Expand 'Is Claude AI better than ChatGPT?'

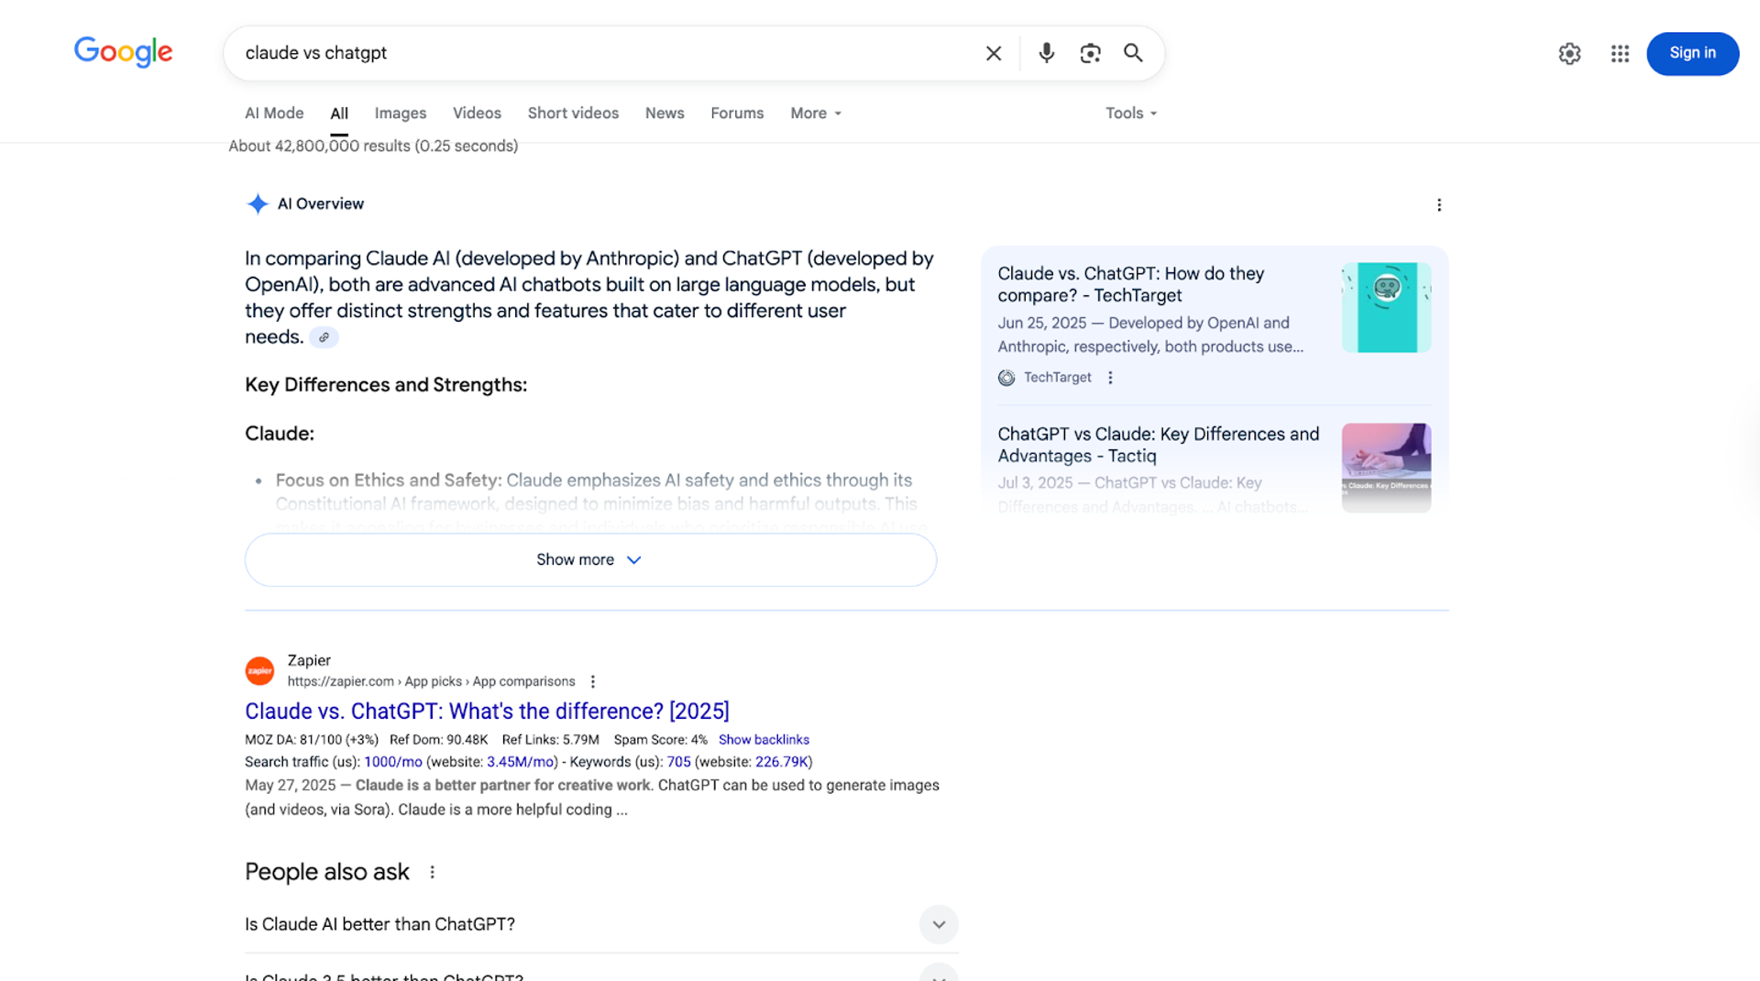click(x=601, y=924)
